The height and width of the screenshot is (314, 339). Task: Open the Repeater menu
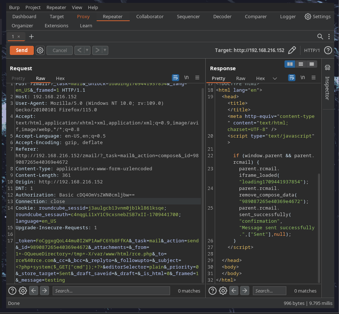tap(56, 7)
